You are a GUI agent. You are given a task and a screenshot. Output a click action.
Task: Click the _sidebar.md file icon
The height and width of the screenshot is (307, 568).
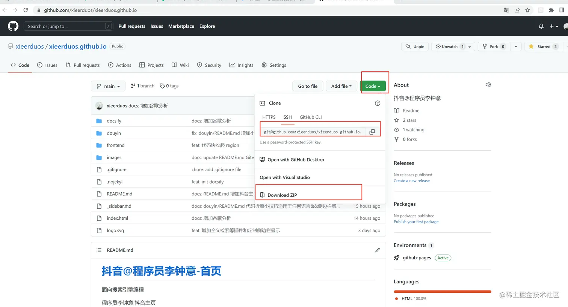[99, 206]
